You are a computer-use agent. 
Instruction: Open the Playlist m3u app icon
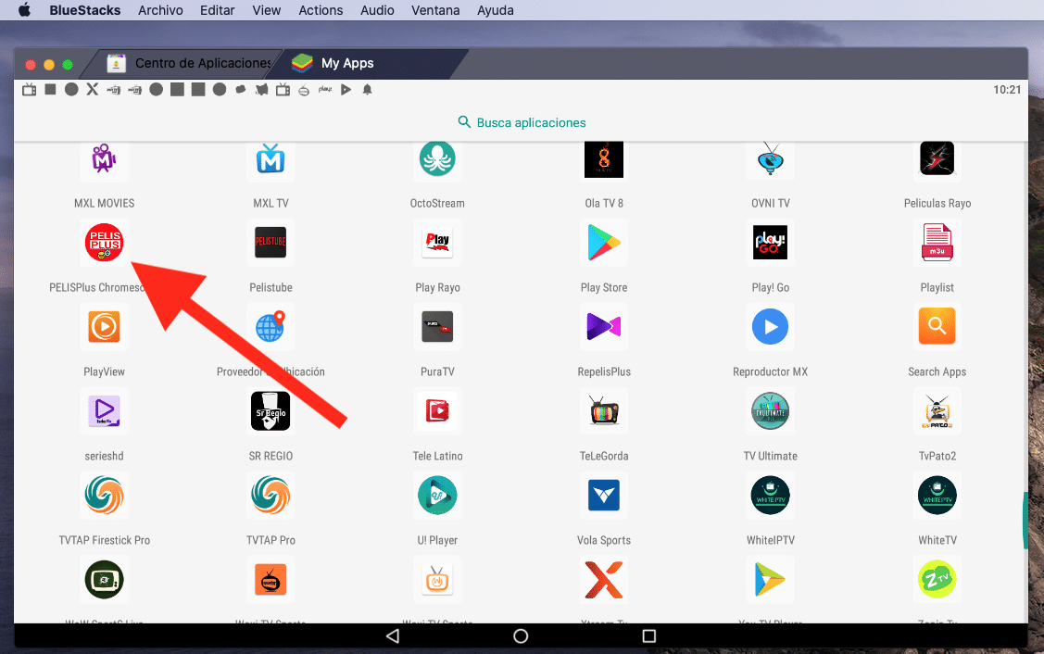(x=937, y=243)
